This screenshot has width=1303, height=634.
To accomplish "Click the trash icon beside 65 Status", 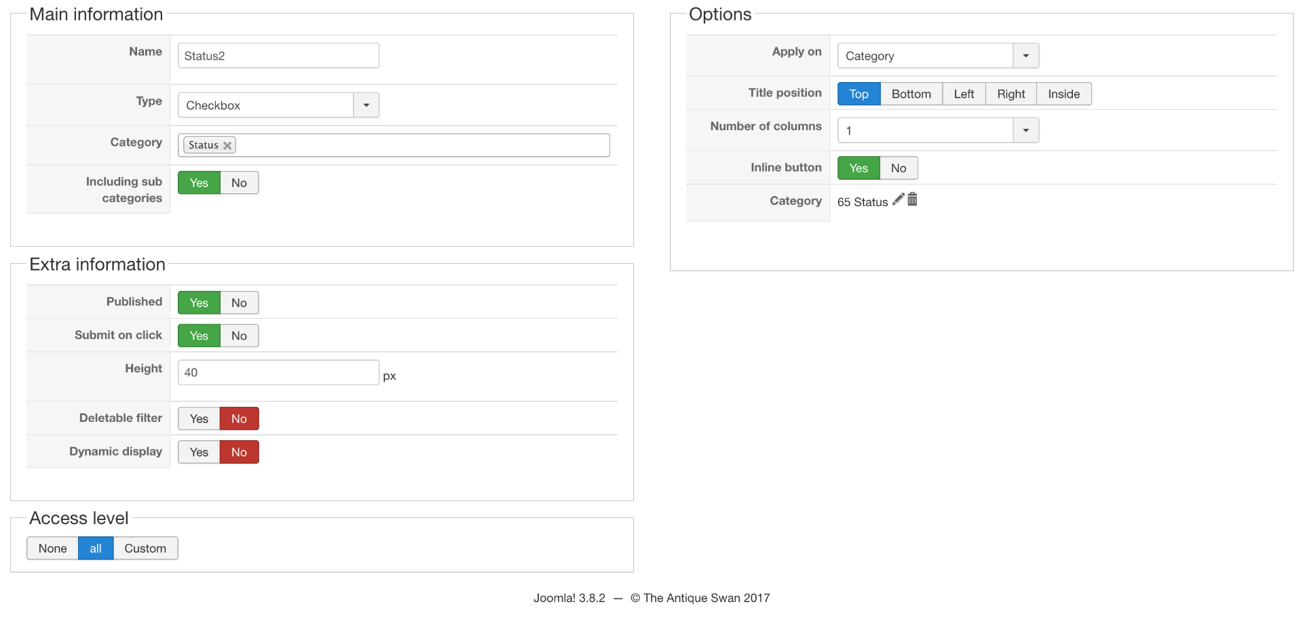I will (x=913, y=199).
